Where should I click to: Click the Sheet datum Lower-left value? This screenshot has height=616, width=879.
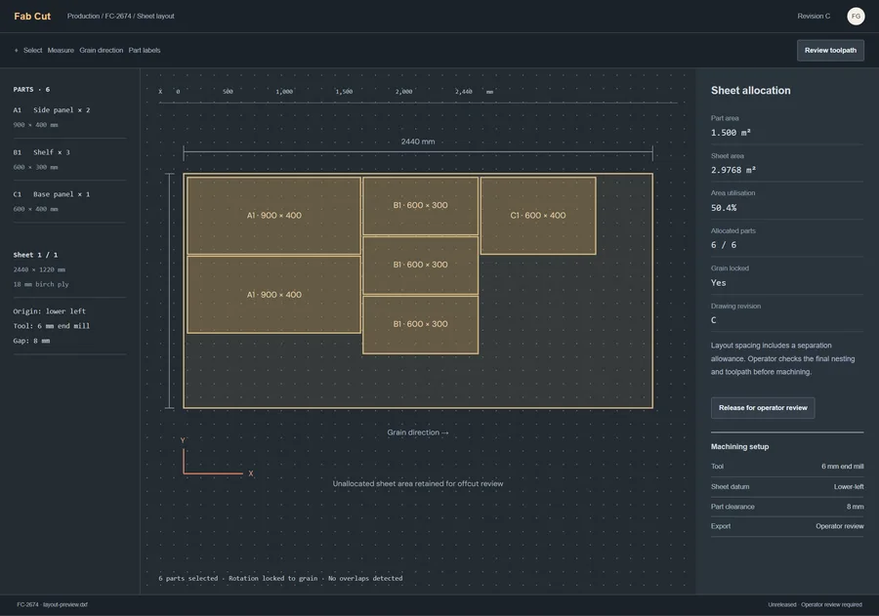pyautogui.click(x=849, y=486)
